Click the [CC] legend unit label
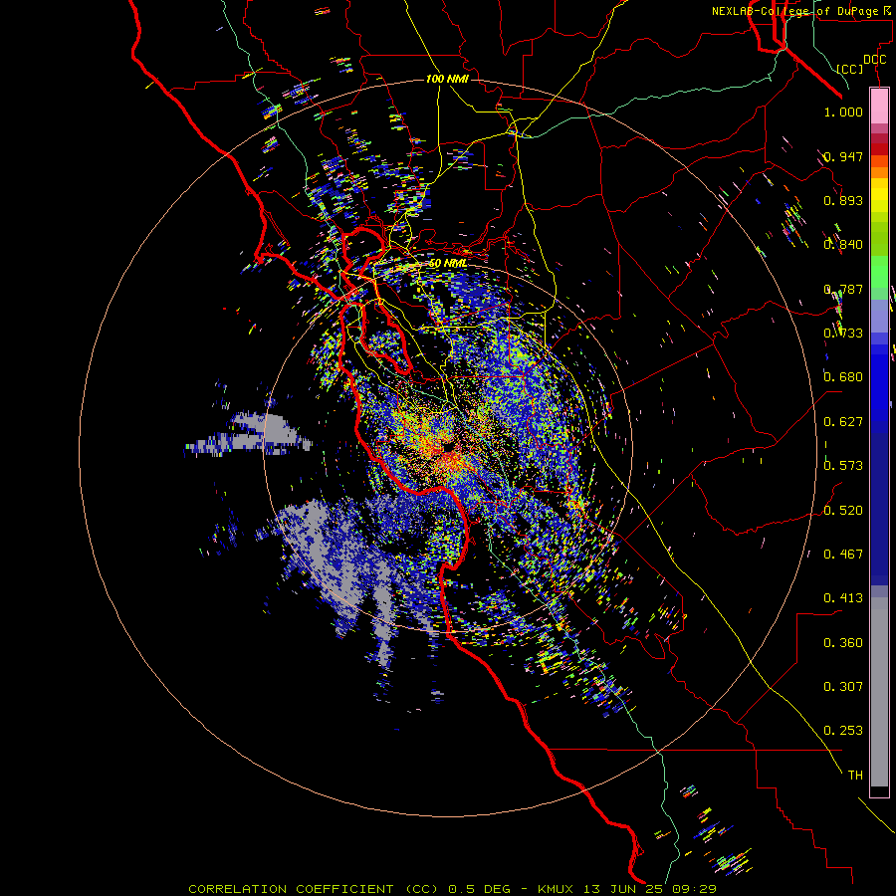Image resolution: width=896 pixels, height=896 pixels. click(850, 69)
